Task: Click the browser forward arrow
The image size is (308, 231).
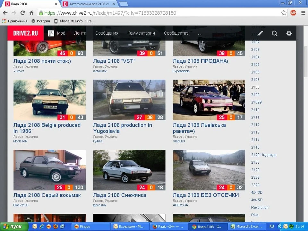Action: [x=14, y=13]
